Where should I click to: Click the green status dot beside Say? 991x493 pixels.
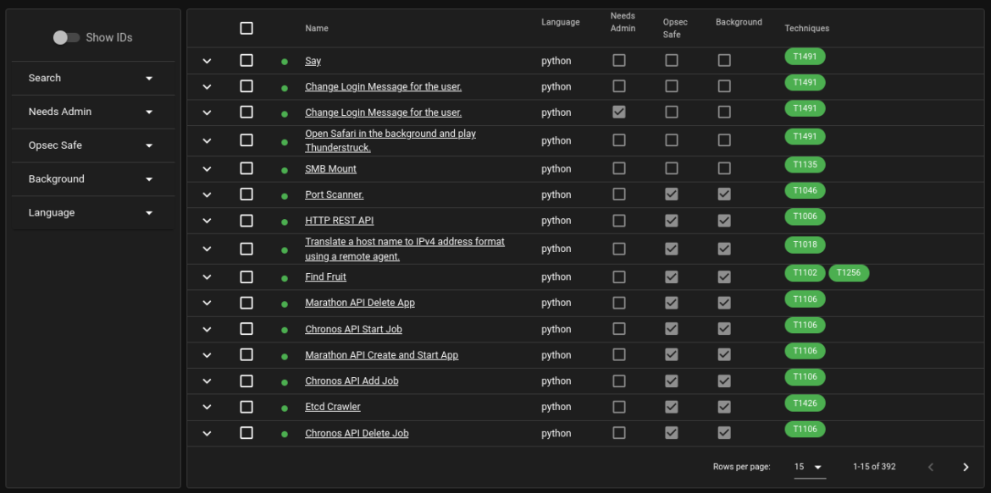pyautogui.click(x=285, y=62)
